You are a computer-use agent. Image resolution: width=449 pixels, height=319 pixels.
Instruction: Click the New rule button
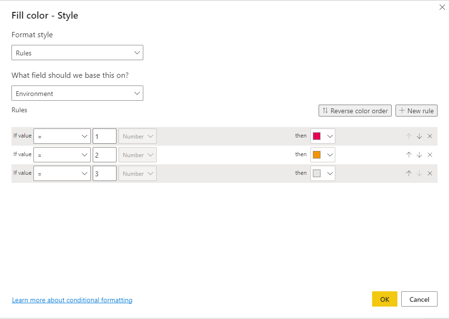pyautogui.click(x=417, y=110)
